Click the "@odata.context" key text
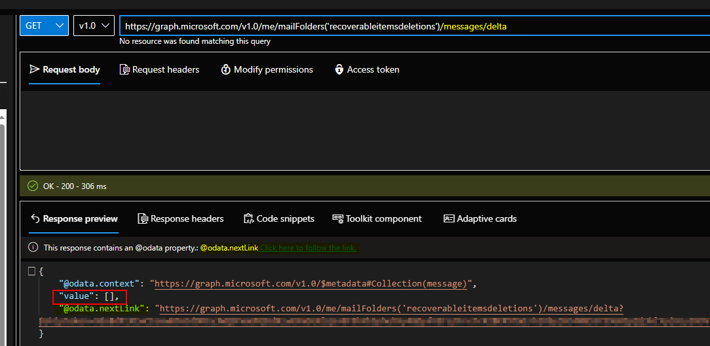 pos(99,284)
